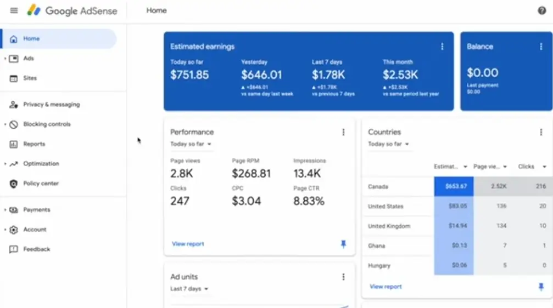Click the Privacy & messaging icon
The image size is (553, 308).
coord(13,105)
